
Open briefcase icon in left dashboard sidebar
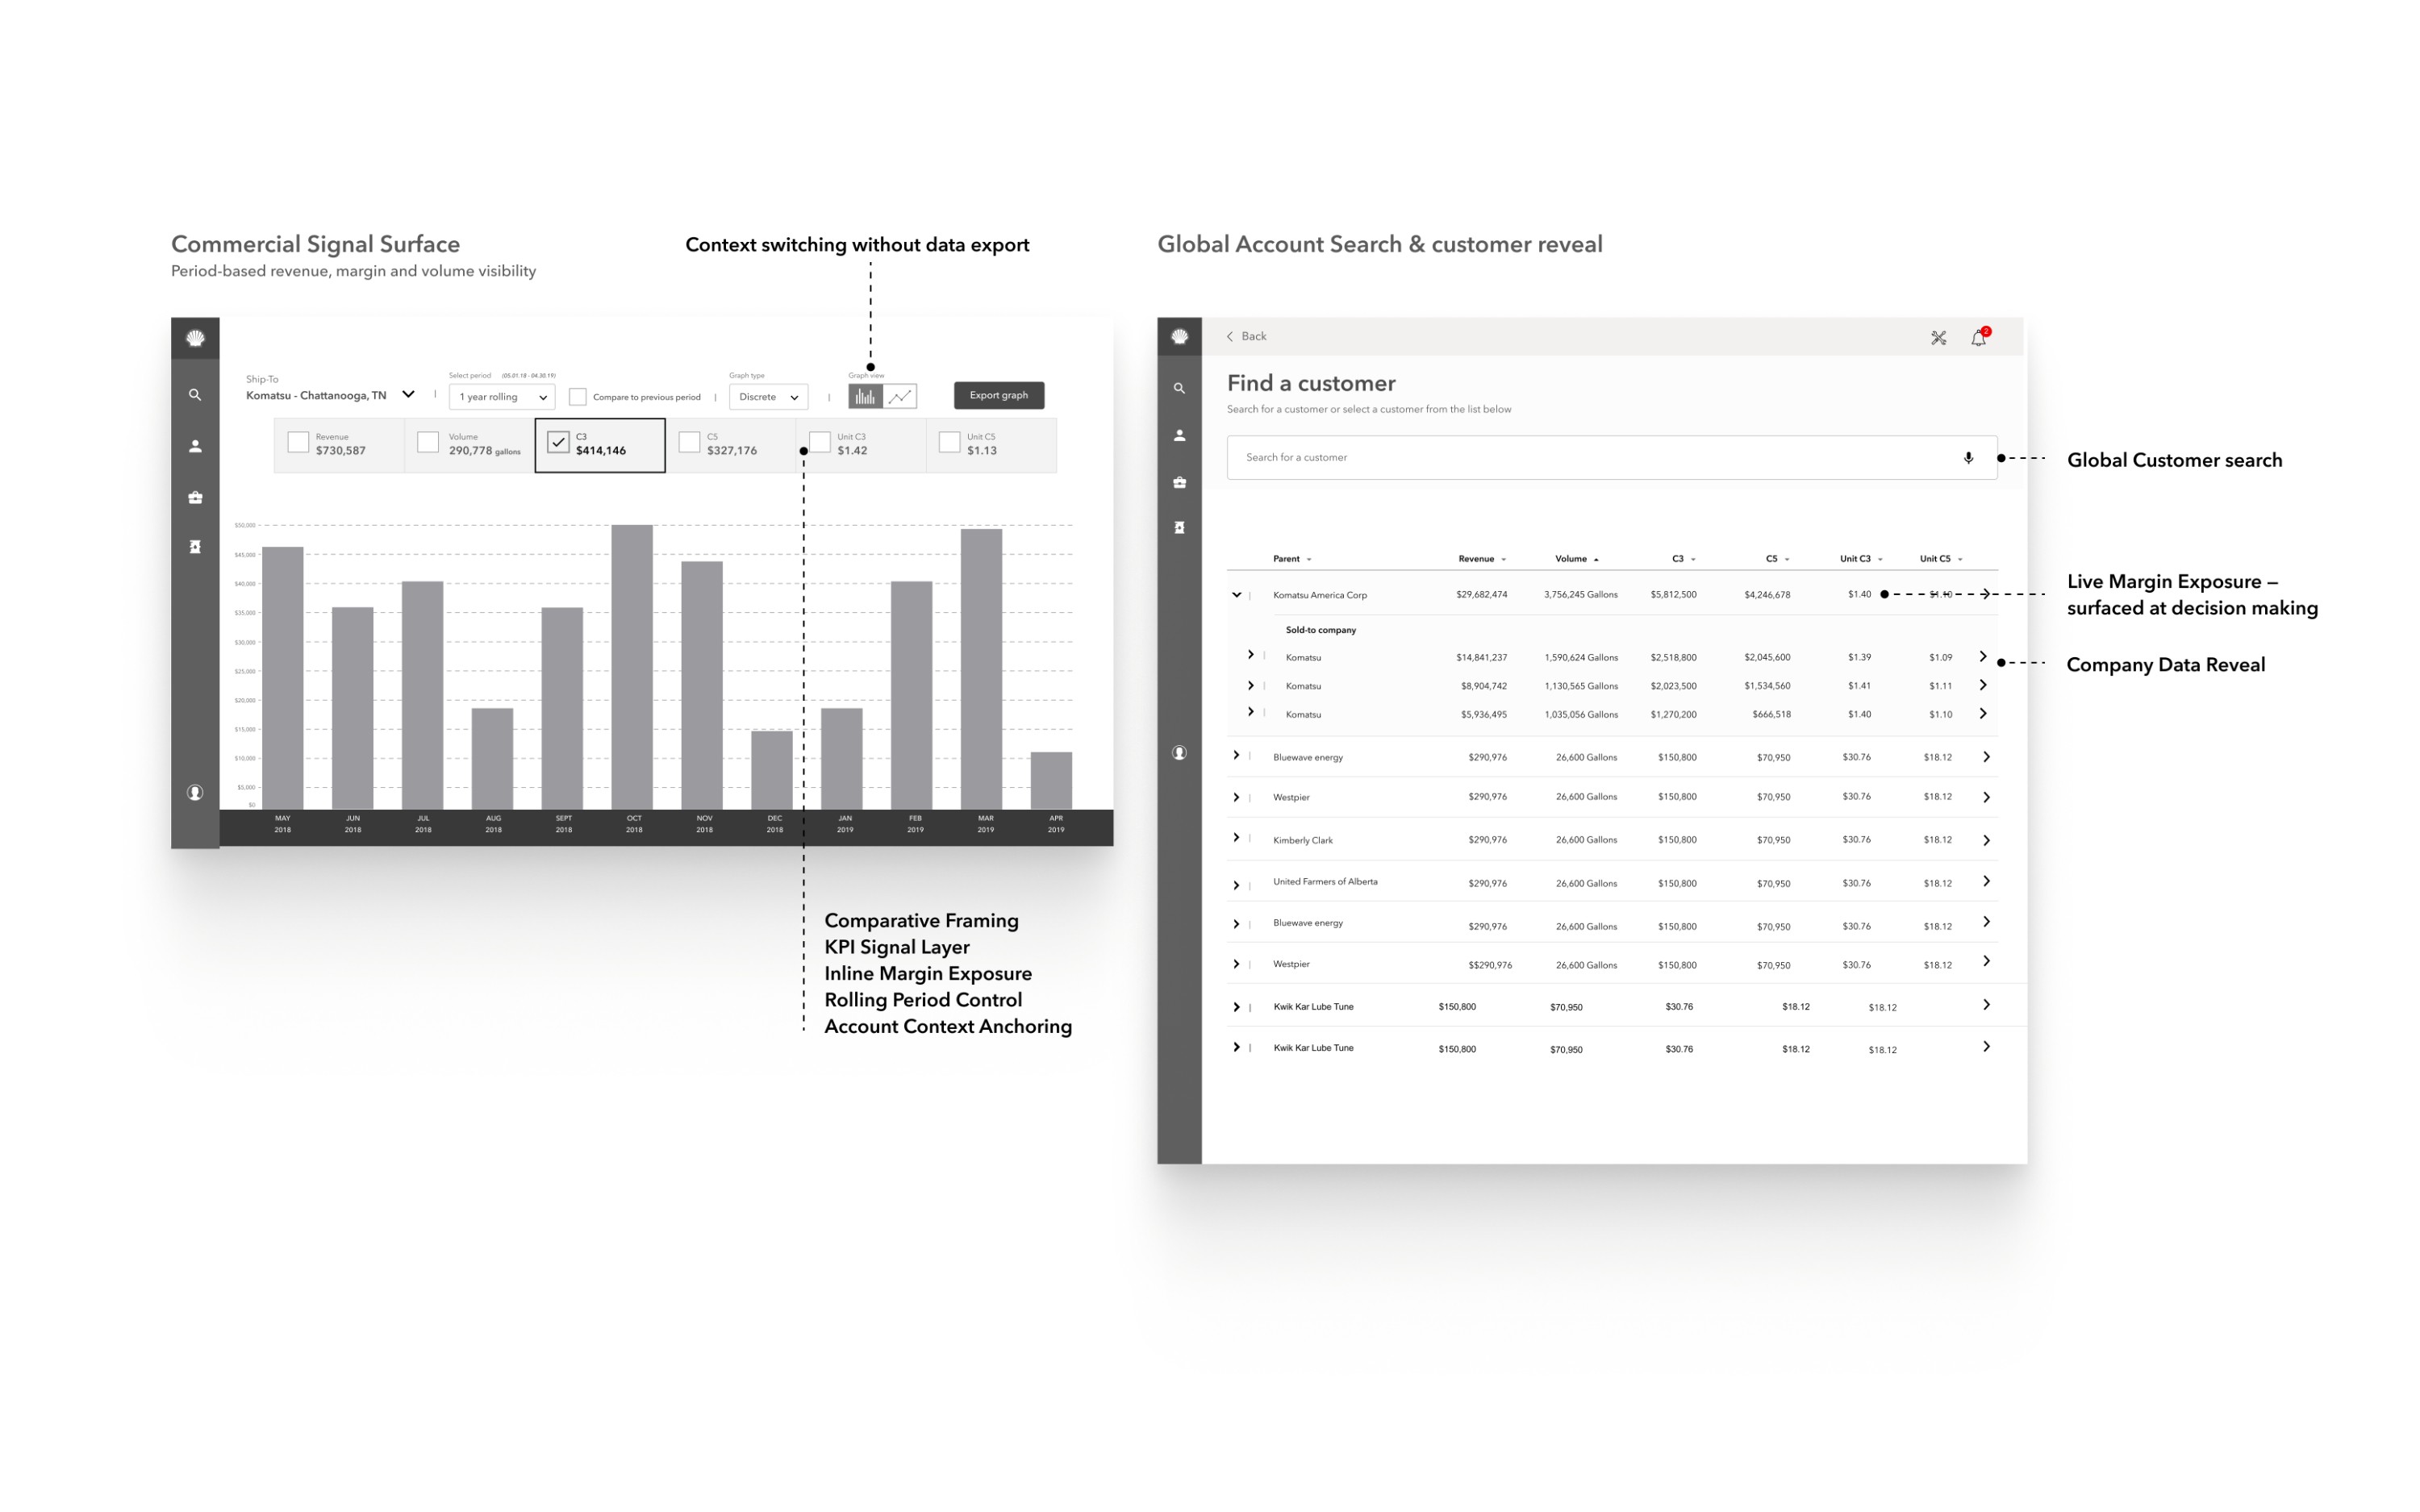[195, 497]
